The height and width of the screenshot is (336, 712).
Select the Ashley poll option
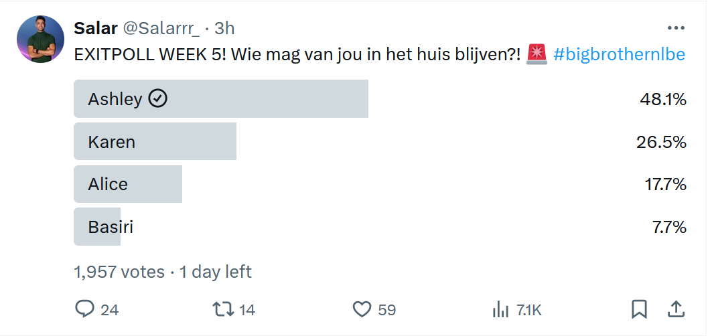tap(380, 98)
